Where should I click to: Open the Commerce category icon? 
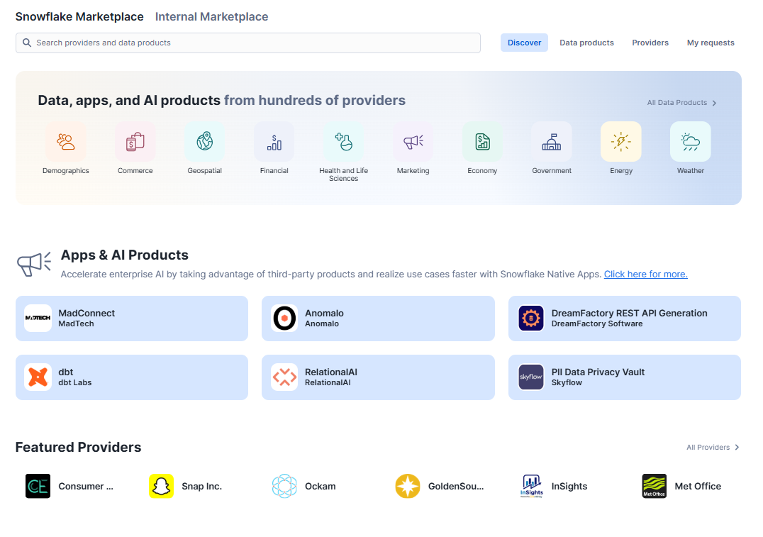coord(135,141)
